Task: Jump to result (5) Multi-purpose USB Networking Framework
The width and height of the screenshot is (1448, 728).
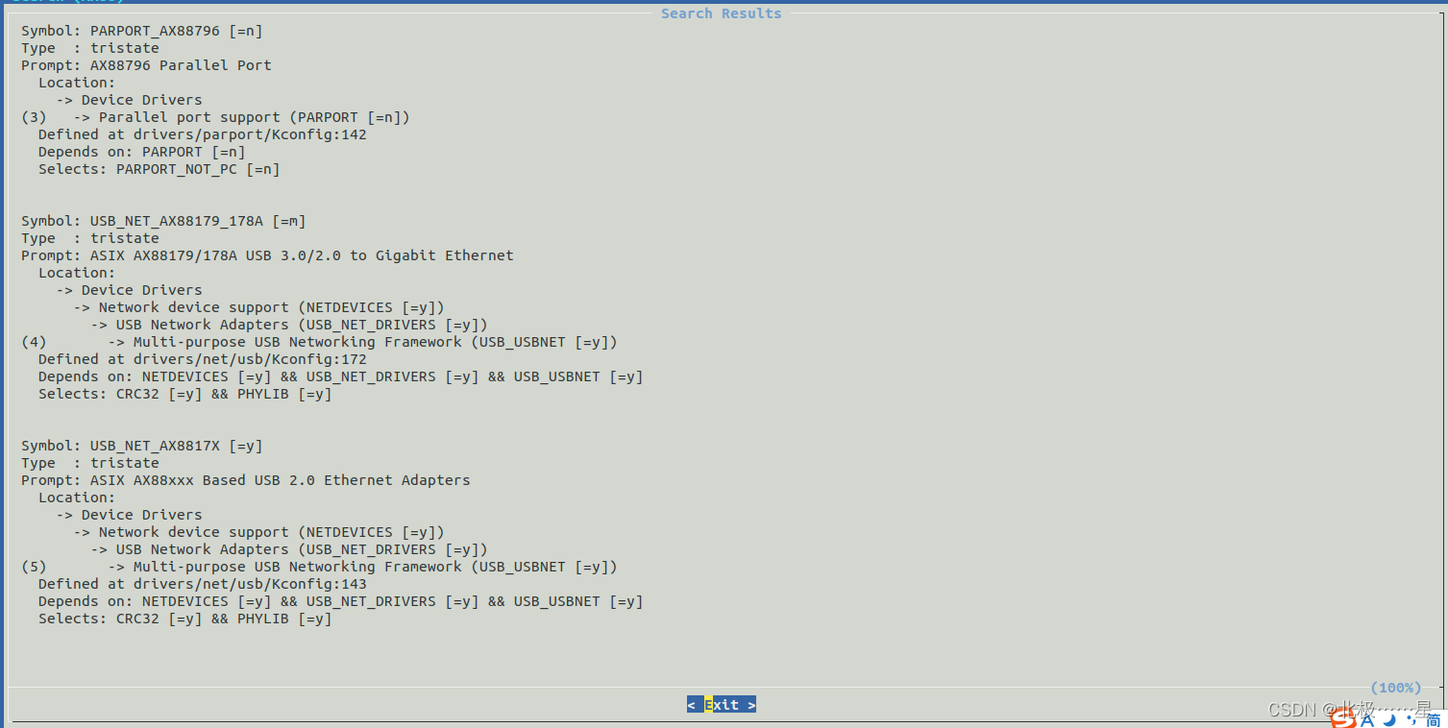Action: pos(319,567)
